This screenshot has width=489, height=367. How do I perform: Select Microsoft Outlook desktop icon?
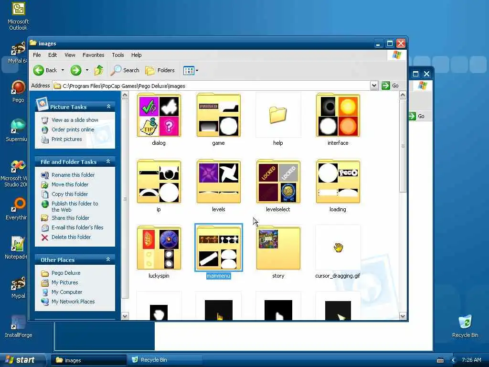(18, 16)
